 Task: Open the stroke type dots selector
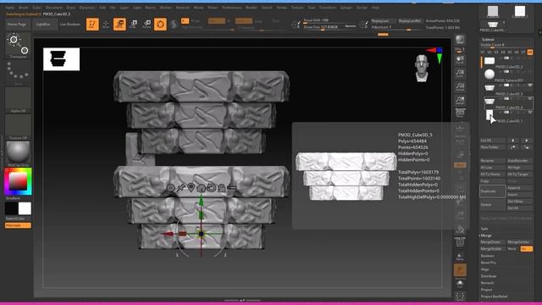(x=18, y=72)
